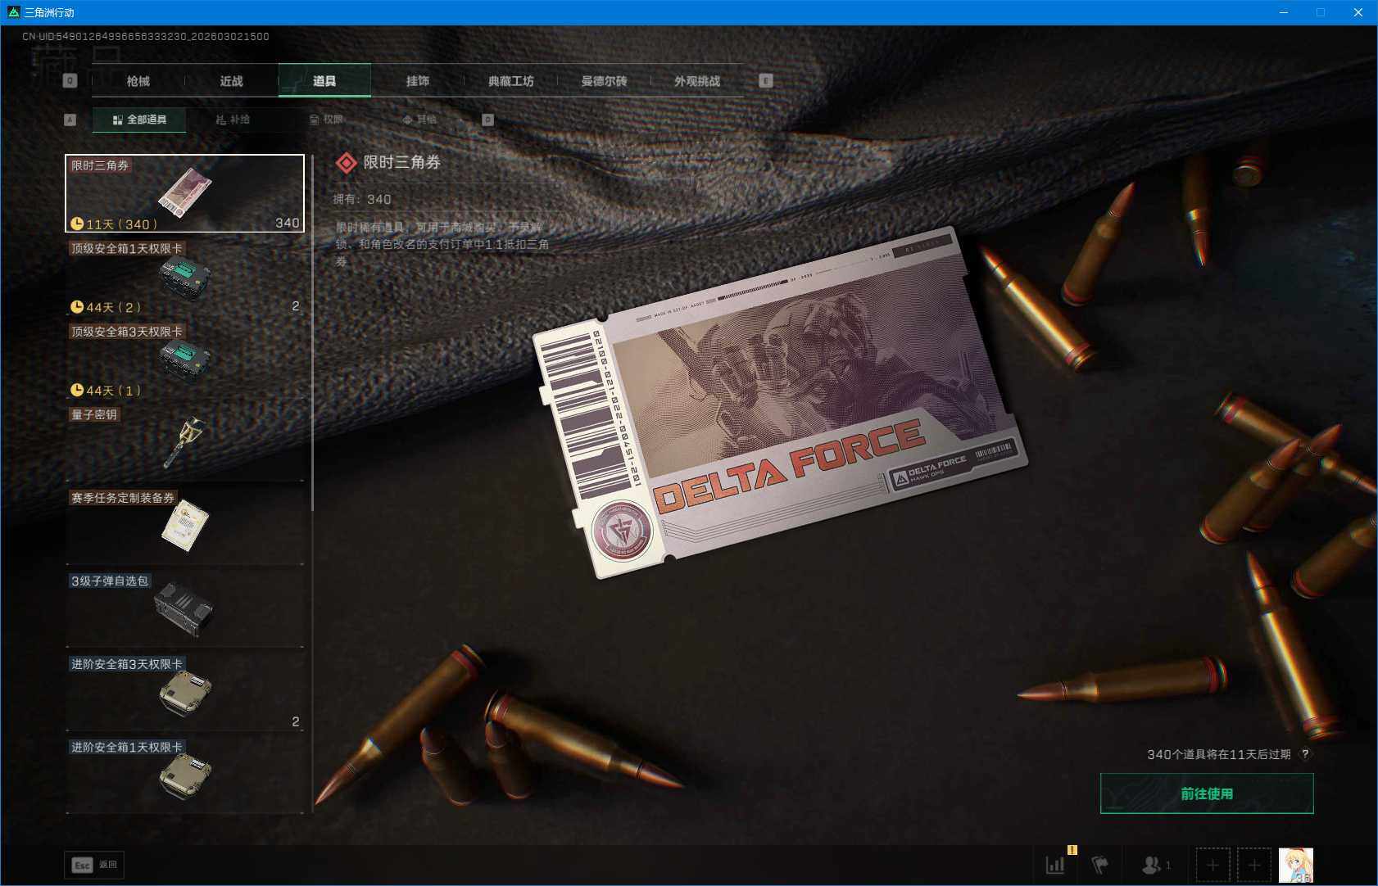Open the friends list icon
The height and width of the screenshot is (886, 1378).
(1154, 865)
